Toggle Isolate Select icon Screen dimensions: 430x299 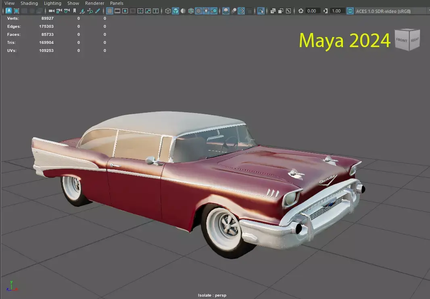[261, 11]
